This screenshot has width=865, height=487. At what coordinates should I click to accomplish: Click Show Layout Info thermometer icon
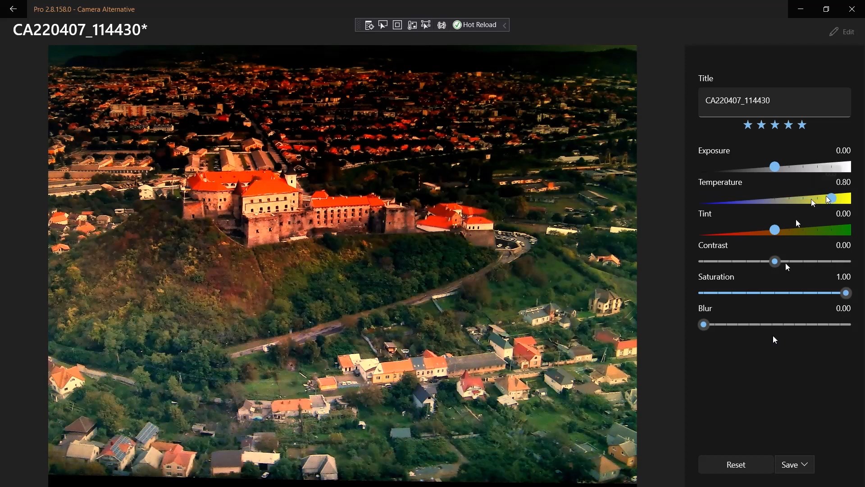(412, 25)
